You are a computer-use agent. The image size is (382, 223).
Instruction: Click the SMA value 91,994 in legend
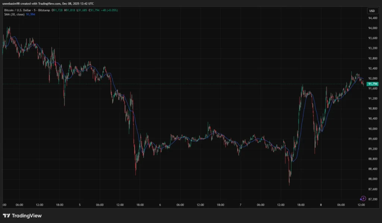click(31, 14)
